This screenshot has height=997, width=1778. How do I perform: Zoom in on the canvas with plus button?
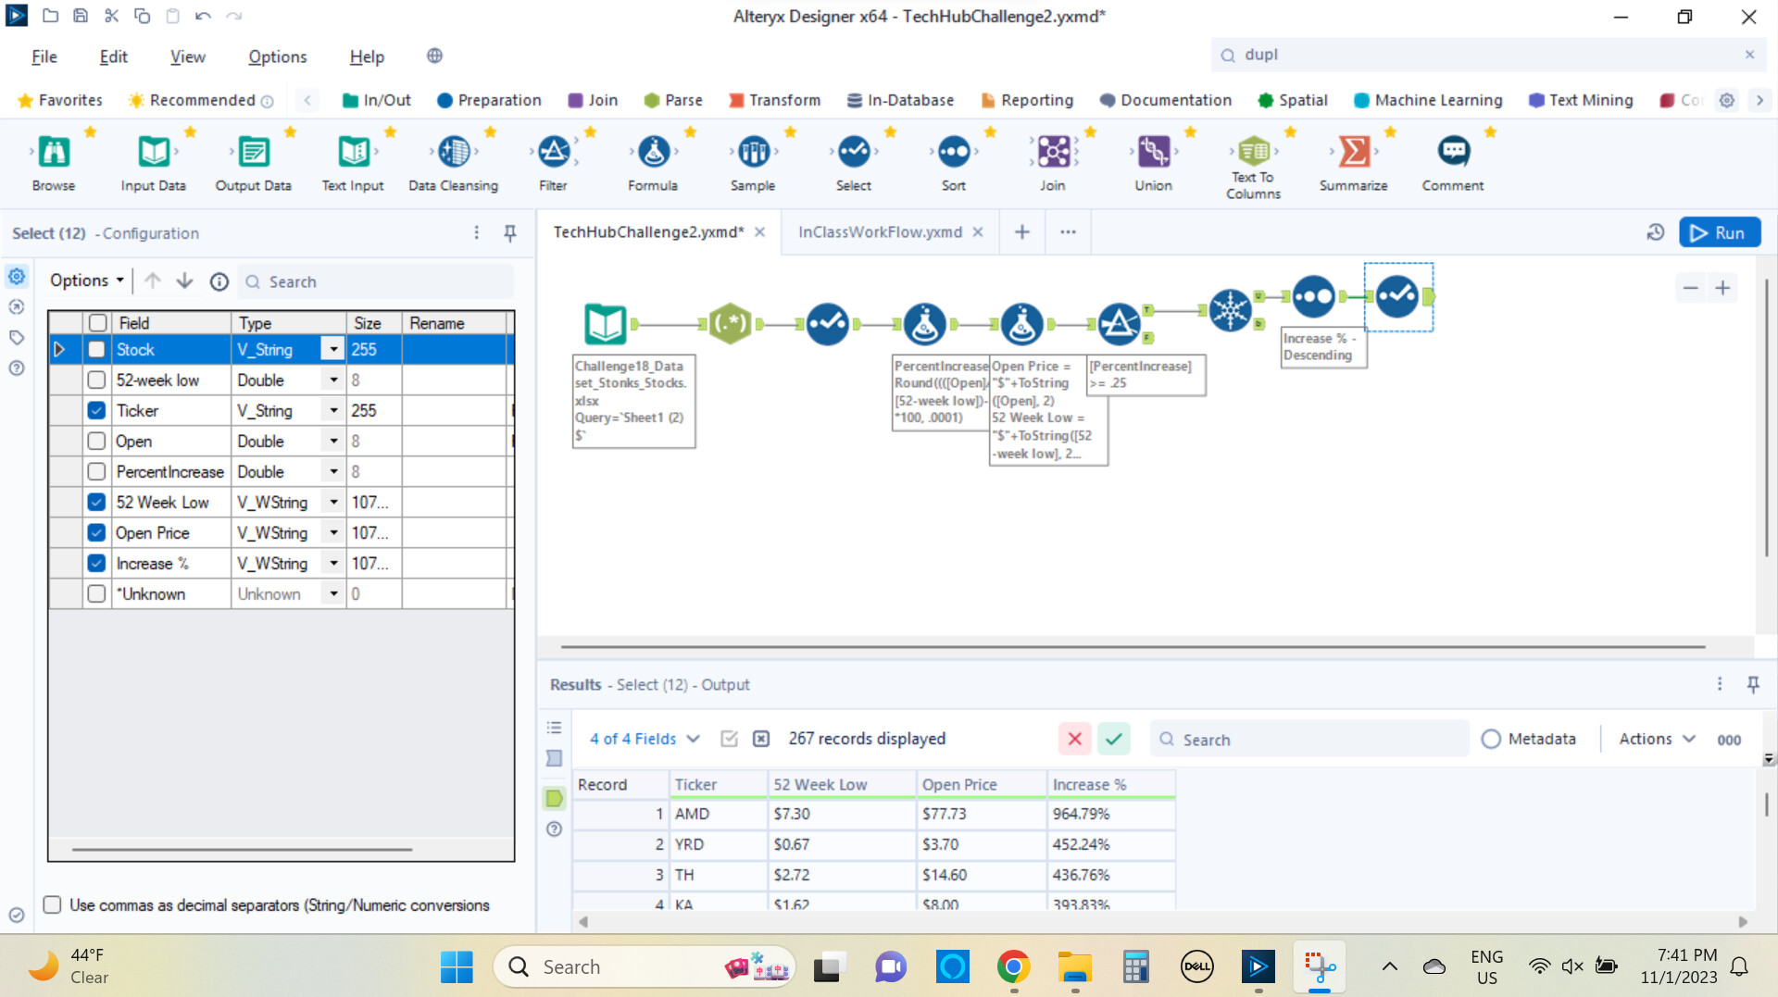point(1722,288)
